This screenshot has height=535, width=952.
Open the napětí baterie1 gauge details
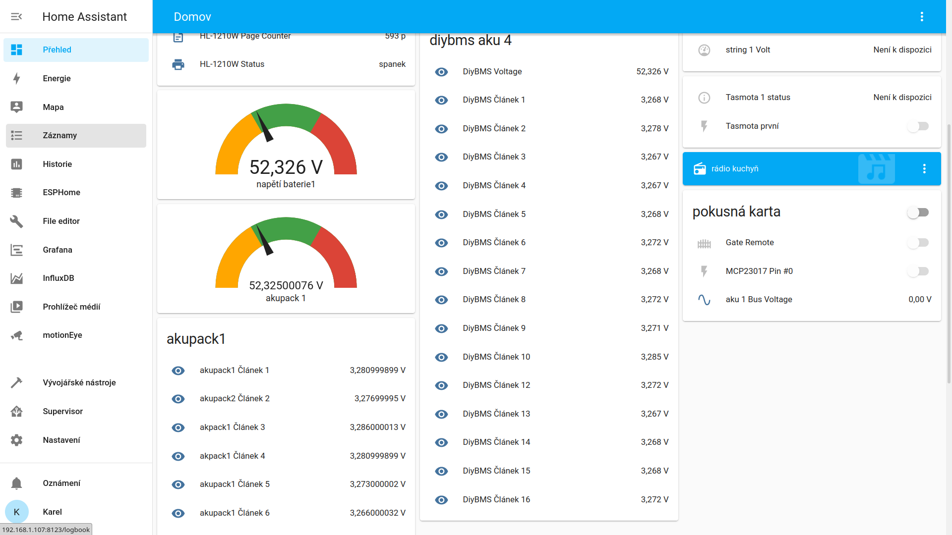286,145
